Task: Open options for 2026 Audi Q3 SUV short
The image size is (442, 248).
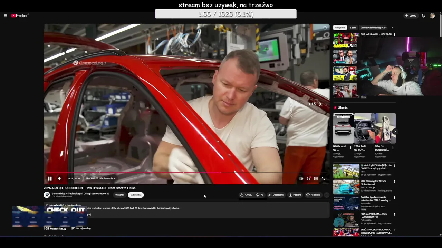Action: (x=372, y=147)
